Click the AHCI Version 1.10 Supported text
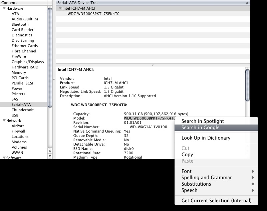Viewport: 267px width, 211px height. click(130, 96)
